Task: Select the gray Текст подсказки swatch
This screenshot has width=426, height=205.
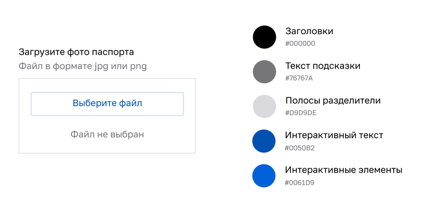Action: tap(264, 72)
